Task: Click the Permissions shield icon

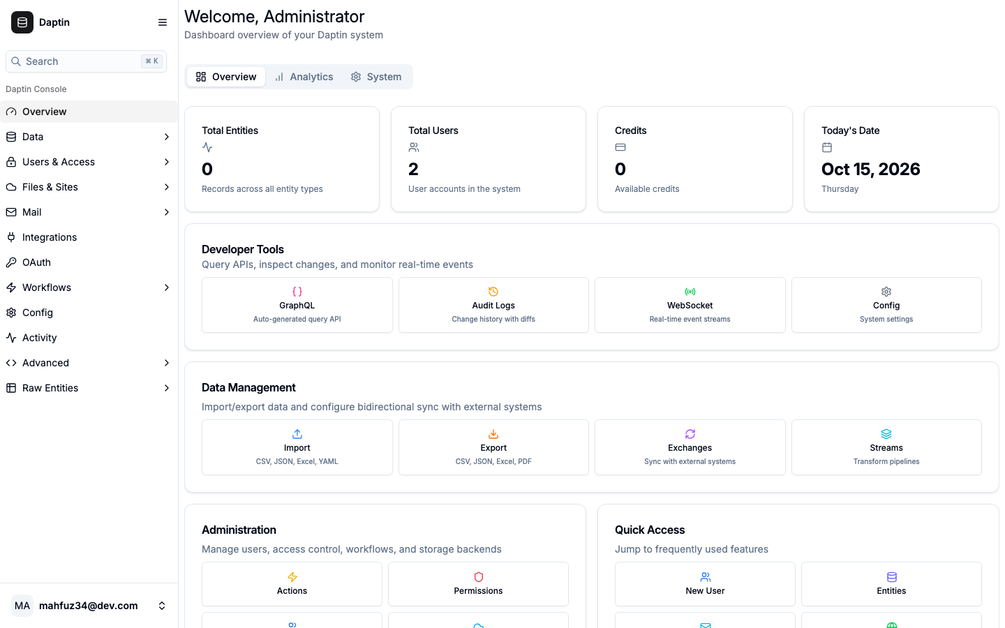Action: click(x=479, y=577)
